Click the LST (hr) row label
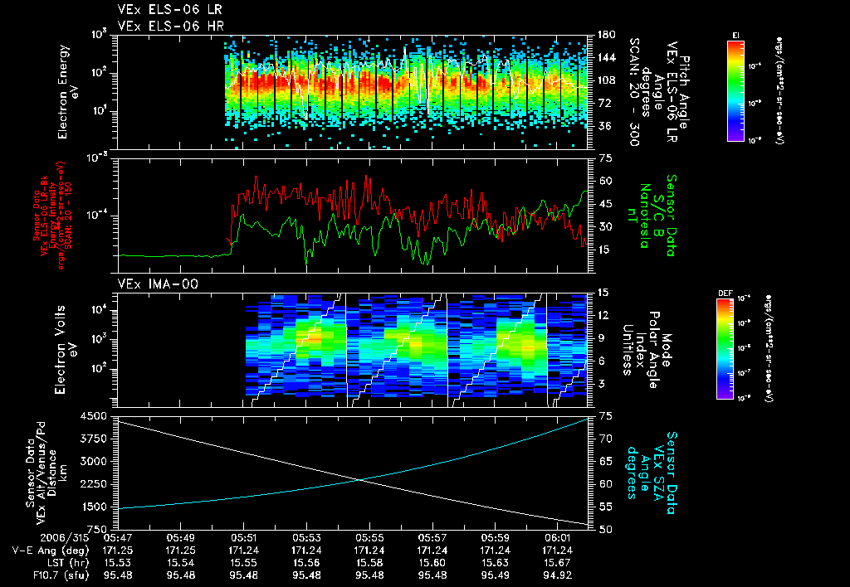The width and height of the screenshot is (850, 587). 65,563
